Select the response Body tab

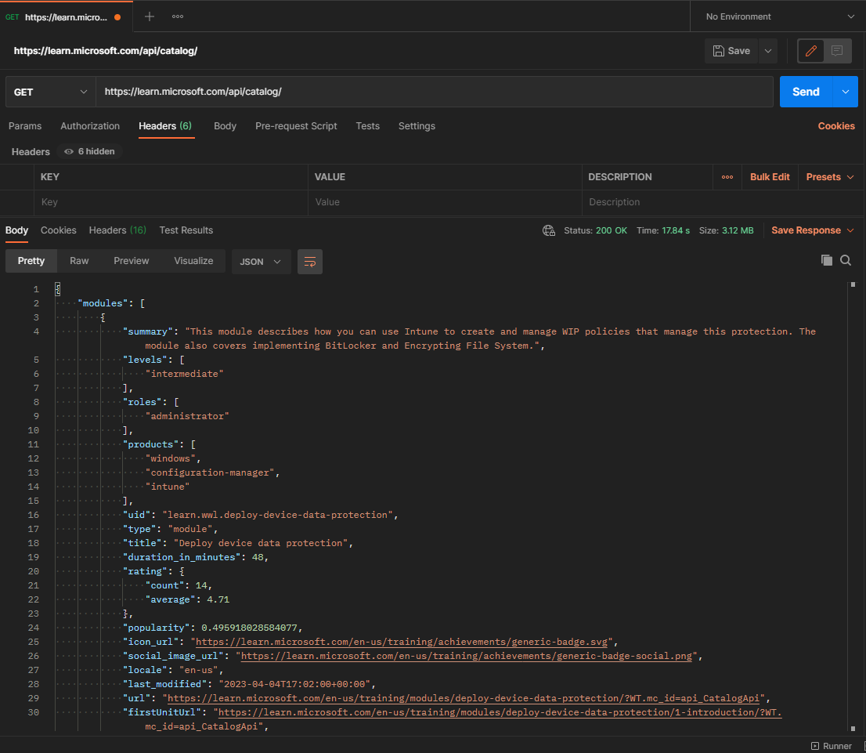[16, 230]
